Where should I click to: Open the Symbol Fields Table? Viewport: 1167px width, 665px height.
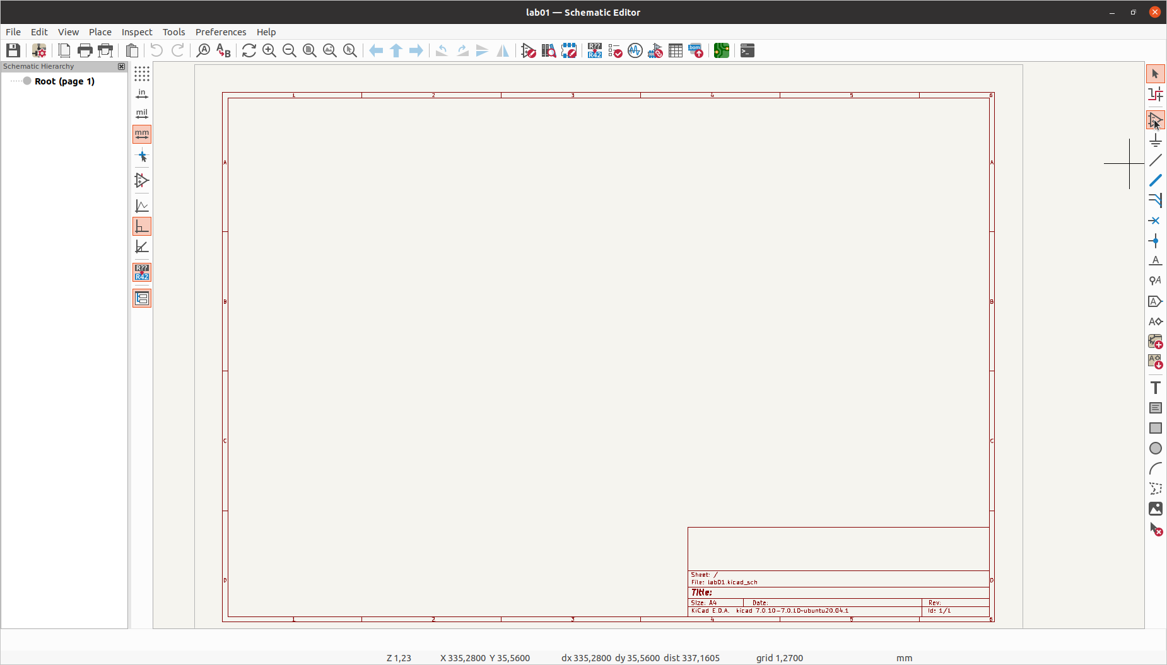click(x=675, y=50)
